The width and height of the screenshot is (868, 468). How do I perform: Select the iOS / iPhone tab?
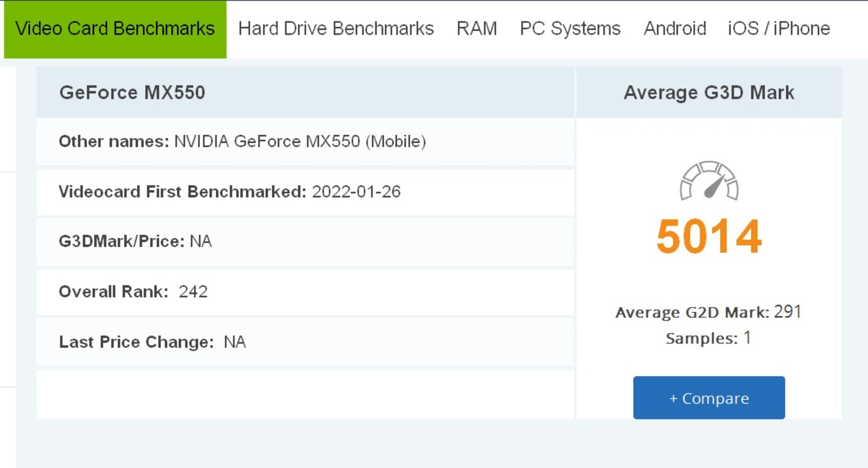778,28
